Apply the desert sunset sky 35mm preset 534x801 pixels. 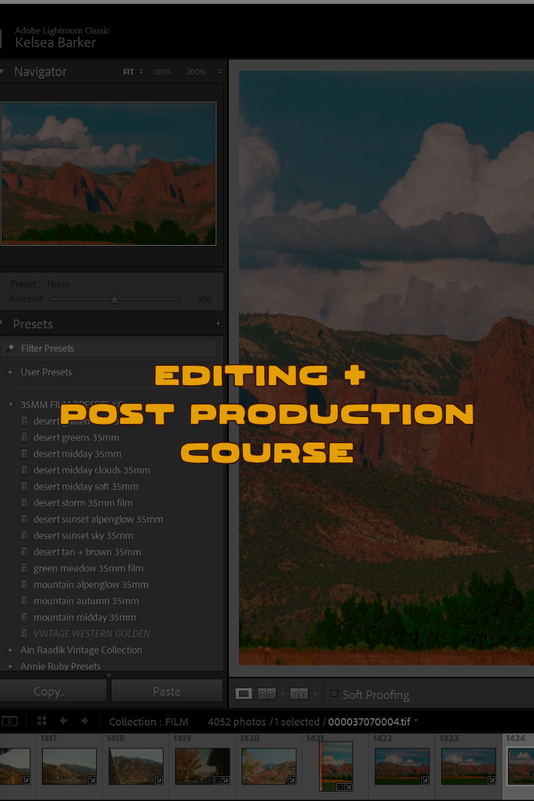tap(83, 536)
